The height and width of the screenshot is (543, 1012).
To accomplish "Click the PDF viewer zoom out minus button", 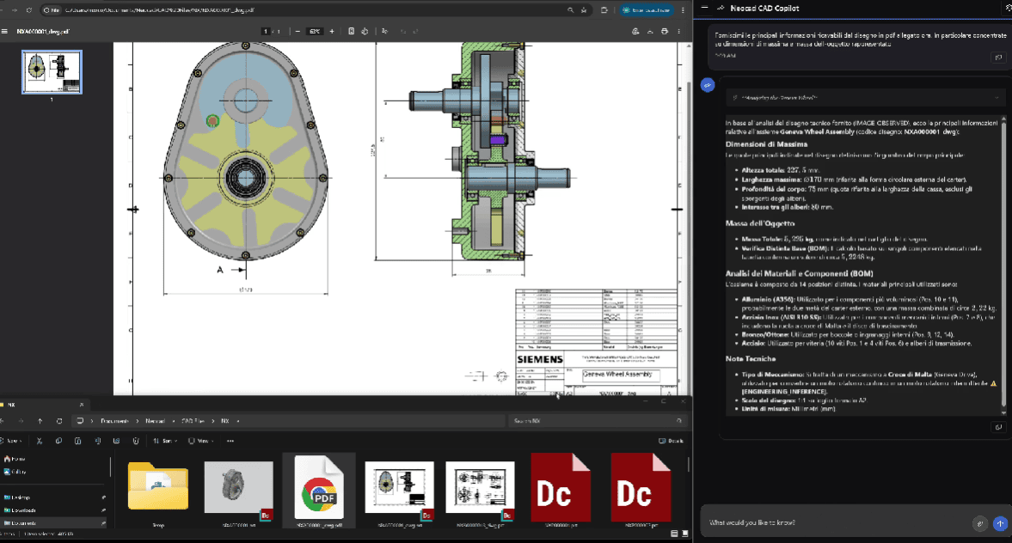I will point(297,31).
